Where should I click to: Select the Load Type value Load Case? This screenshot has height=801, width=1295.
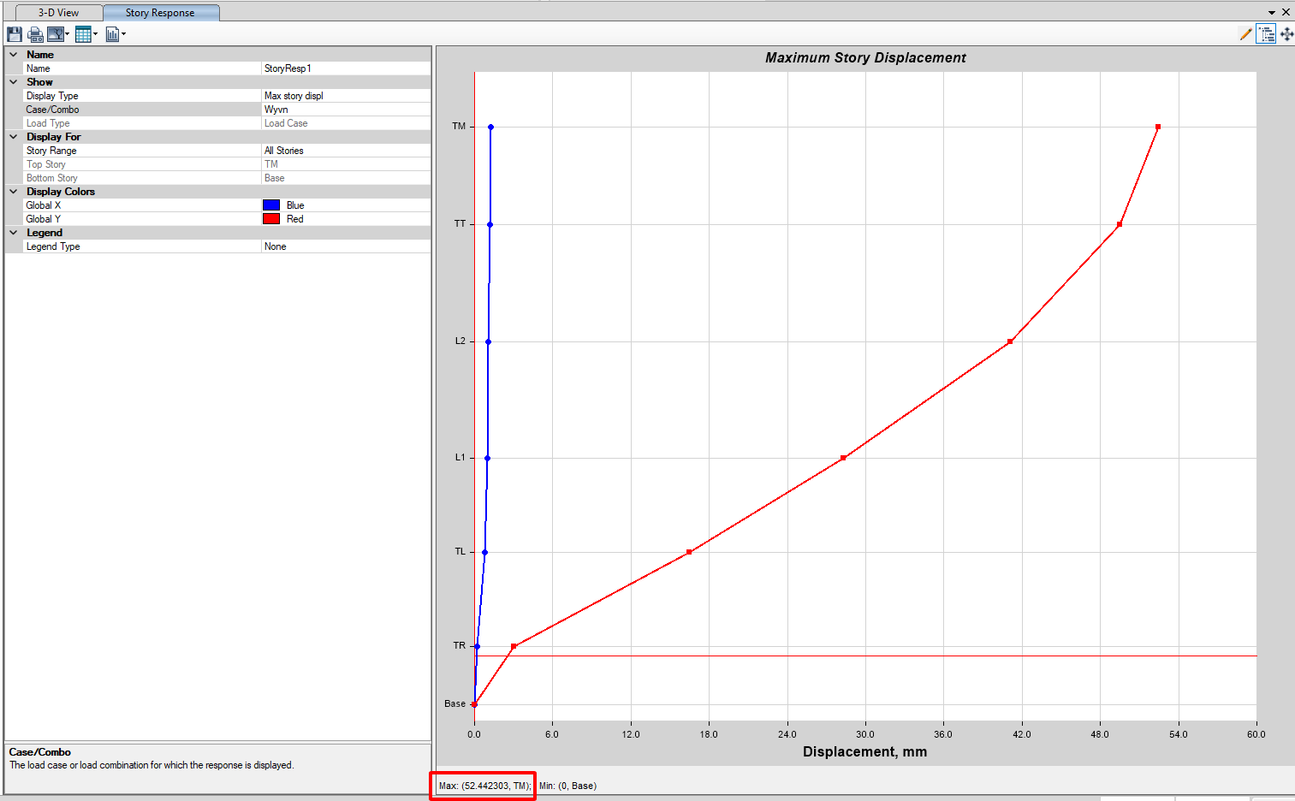(x=346, y=123)
